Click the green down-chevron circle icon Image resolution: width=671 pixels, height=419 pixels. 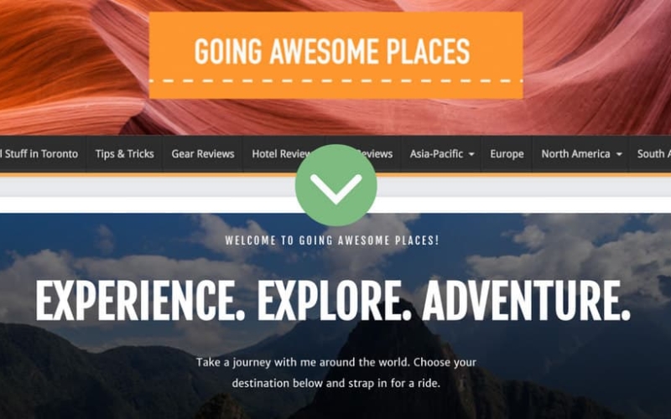coord(336,185)
